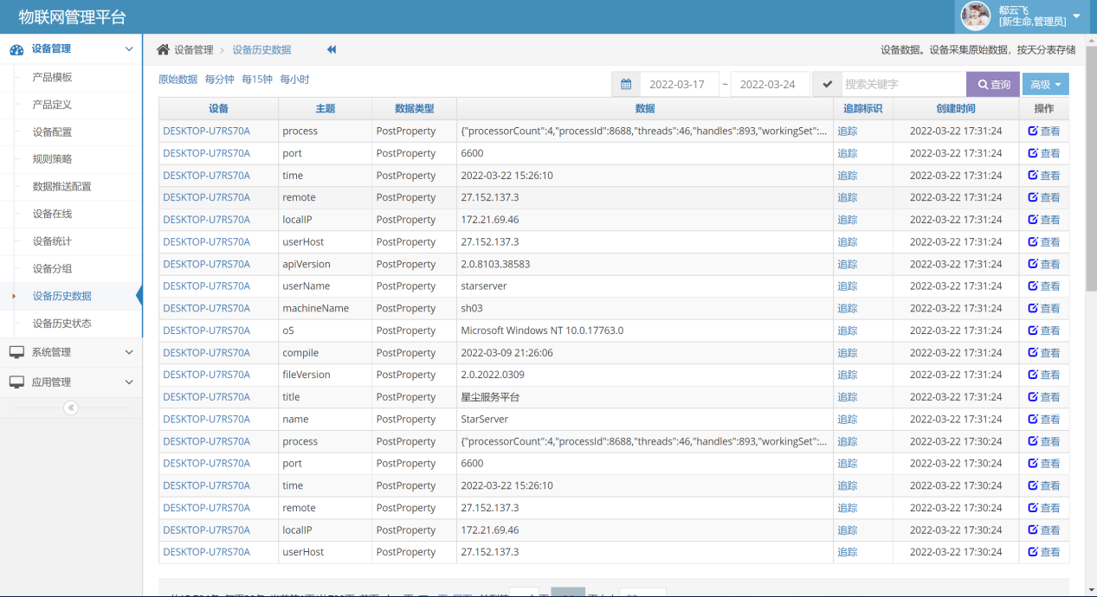Click the 物联网管理平台 title
The width and height of the screenshot is (1097, 597).
[72, 16]
